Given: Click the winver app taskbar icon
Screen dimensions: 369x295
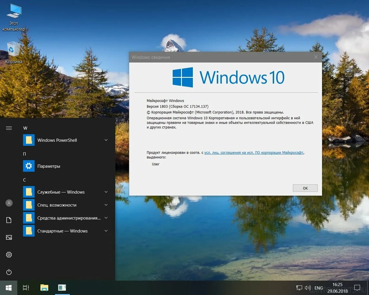Looking at the screenshot, I should (x=62, y=288).
